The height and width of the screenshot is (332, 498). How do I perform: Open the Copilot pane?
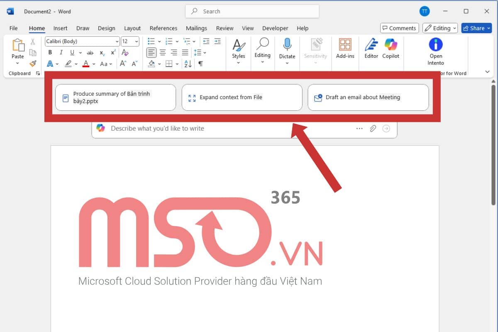391,48
